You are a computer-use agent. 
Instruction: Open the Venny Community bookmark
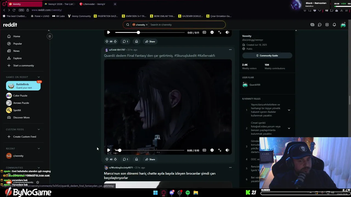[79, 16]
